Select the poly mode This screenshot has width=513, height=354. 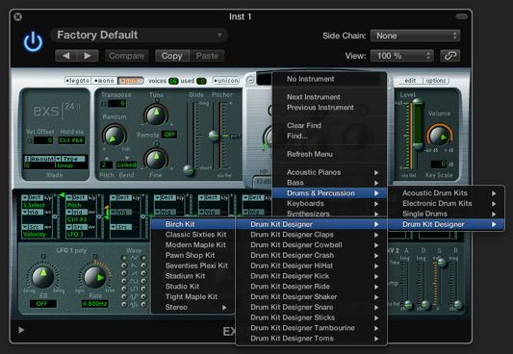click(x=131, y=81)
